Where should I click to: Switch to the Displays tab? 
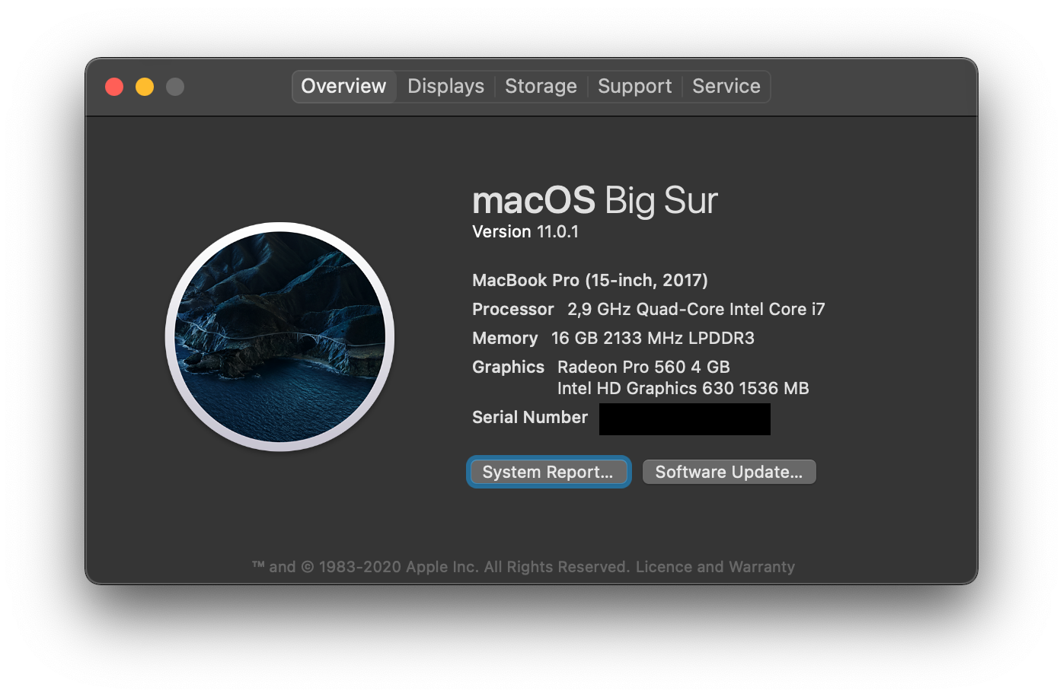coord(445,86)
